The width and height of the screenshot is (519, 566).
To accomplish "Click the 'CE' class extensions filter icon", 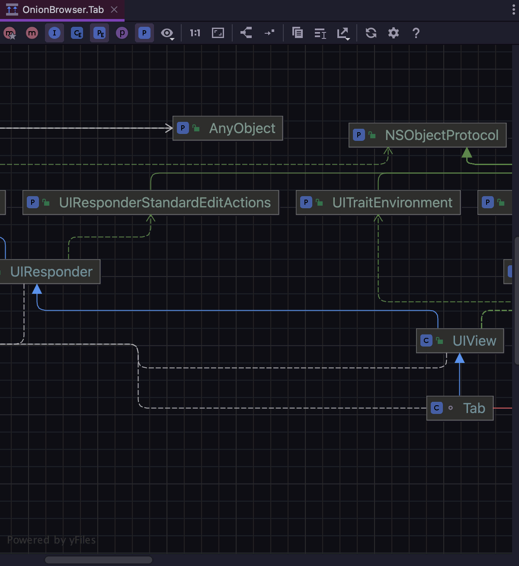I will pos(77,33).
